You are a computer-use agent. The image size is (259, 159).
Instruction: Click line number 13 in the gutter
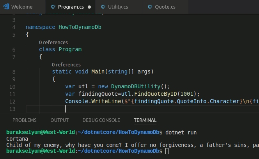click(12, 109)
